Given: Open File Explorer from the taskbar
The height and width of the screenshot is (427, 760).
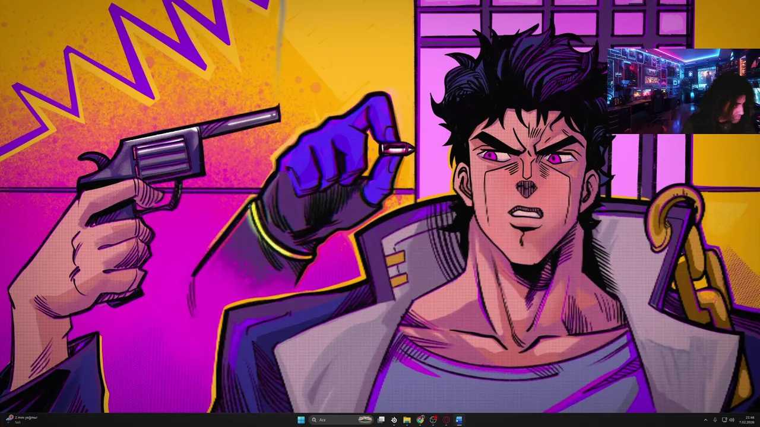Looking at the screenshot, I should click(x=407, y=420).
